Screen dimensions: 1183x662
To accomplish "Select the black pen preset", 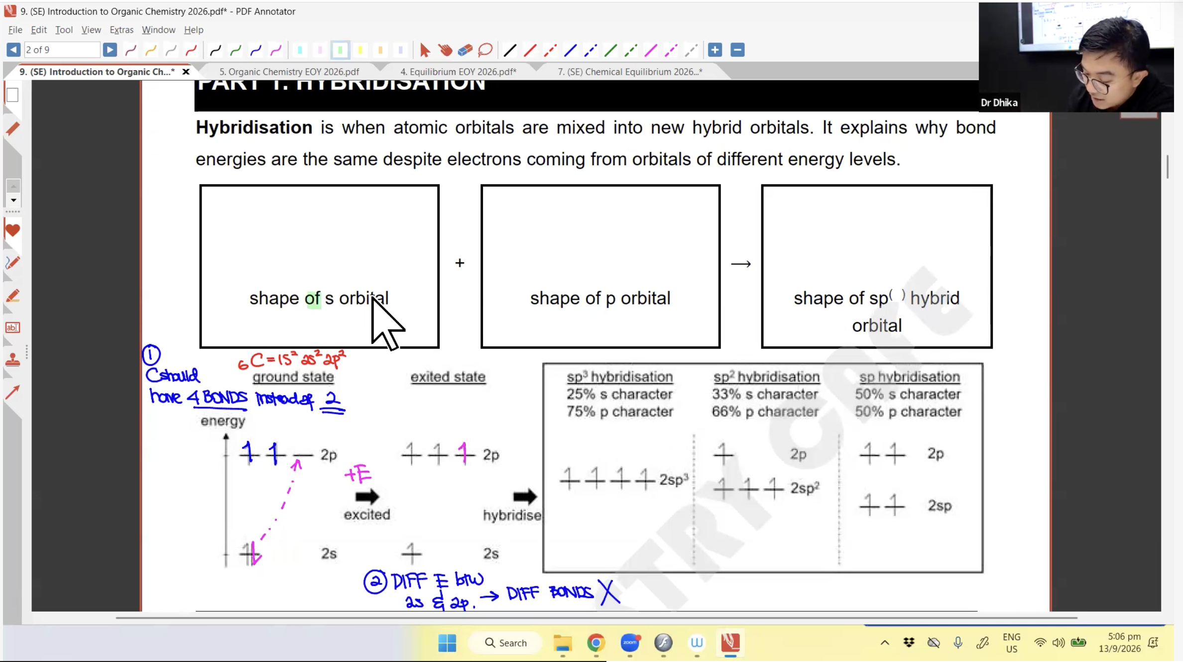I will [215, 50].
